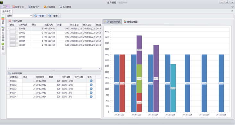Screen dimensions: 235x125
Task: Expand the left sidebar with arrow button
Action: coord(3,53)
